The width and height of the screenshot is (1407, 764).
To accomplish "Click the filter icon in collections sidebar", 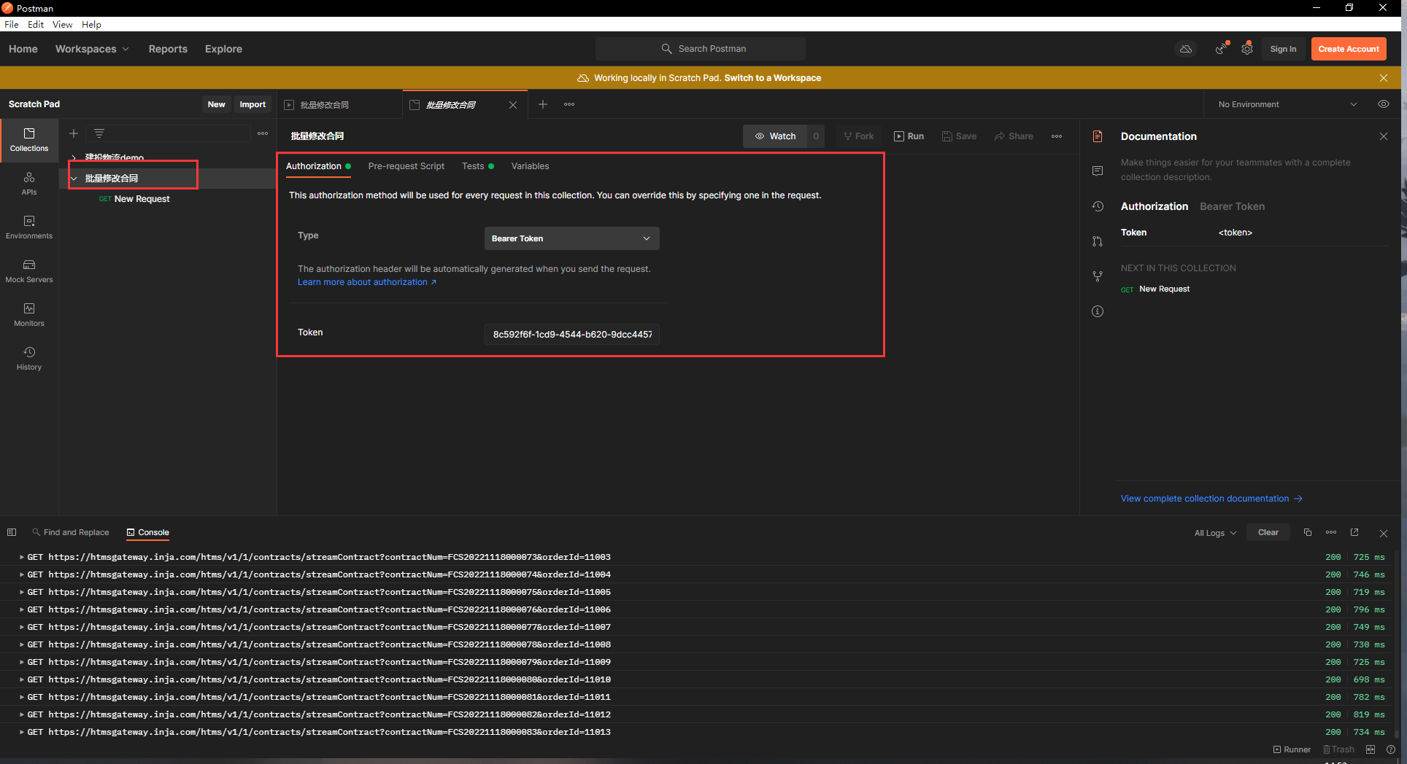I will tap(99, 133).
